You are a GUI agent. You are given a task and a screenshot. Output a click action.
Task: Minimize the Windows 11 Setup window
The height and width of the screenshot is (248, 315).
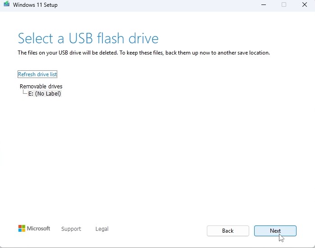[x=263, y=5]
